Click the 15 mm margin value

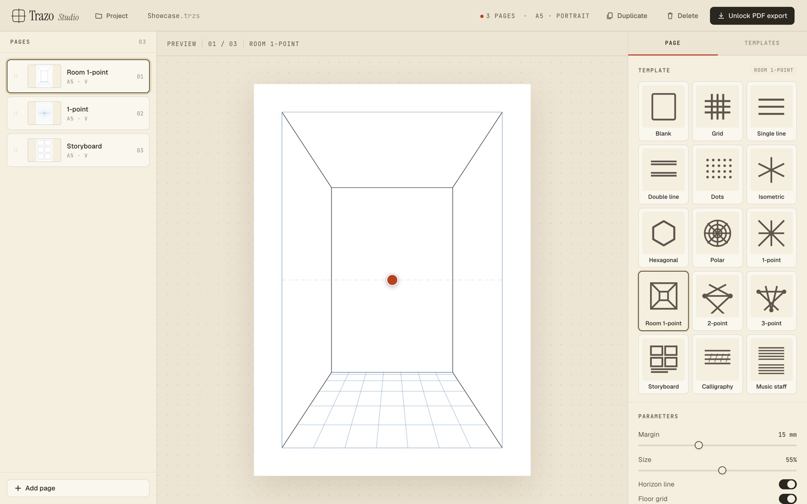(x=787, y=434)
